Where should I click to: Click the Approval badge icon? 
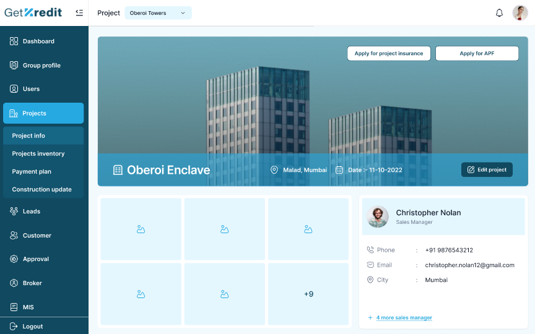pyautogui.click(x=14, y=259)
